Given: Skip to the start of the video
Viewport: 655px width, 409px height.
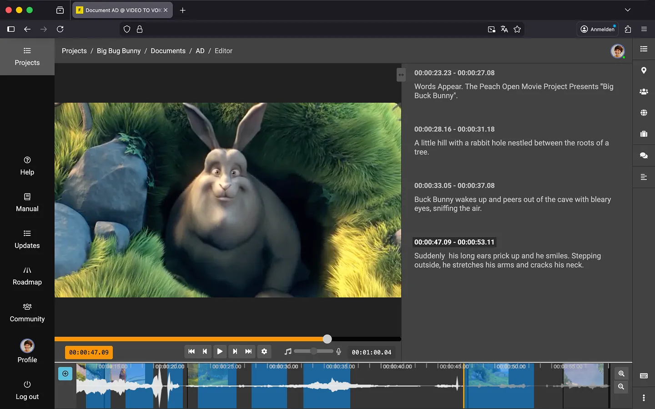Looking at the screenshot, I should point(191,351).
